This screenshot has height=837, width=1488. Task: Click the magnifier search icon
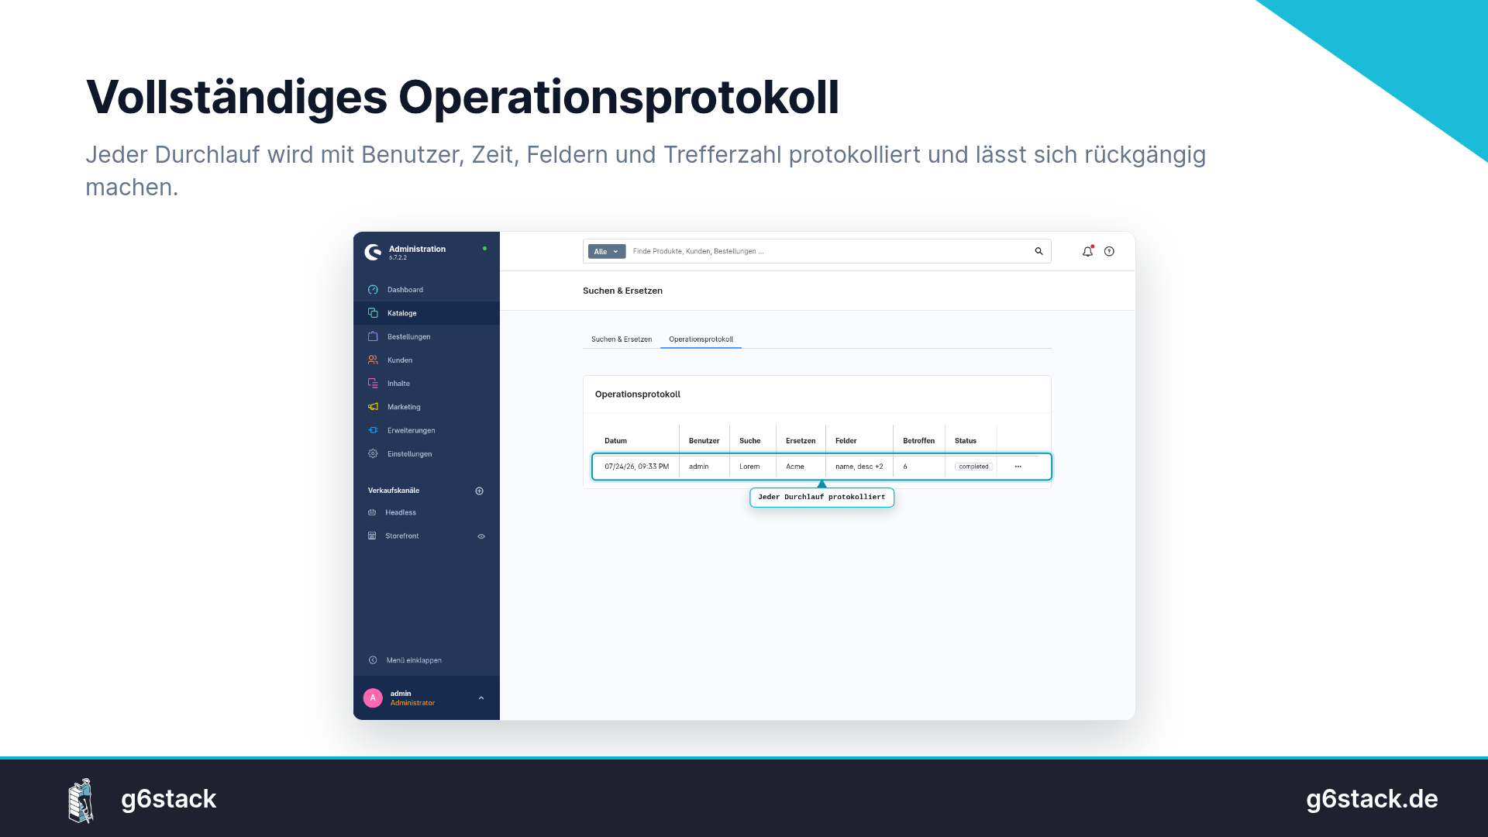coord(1038,251)
